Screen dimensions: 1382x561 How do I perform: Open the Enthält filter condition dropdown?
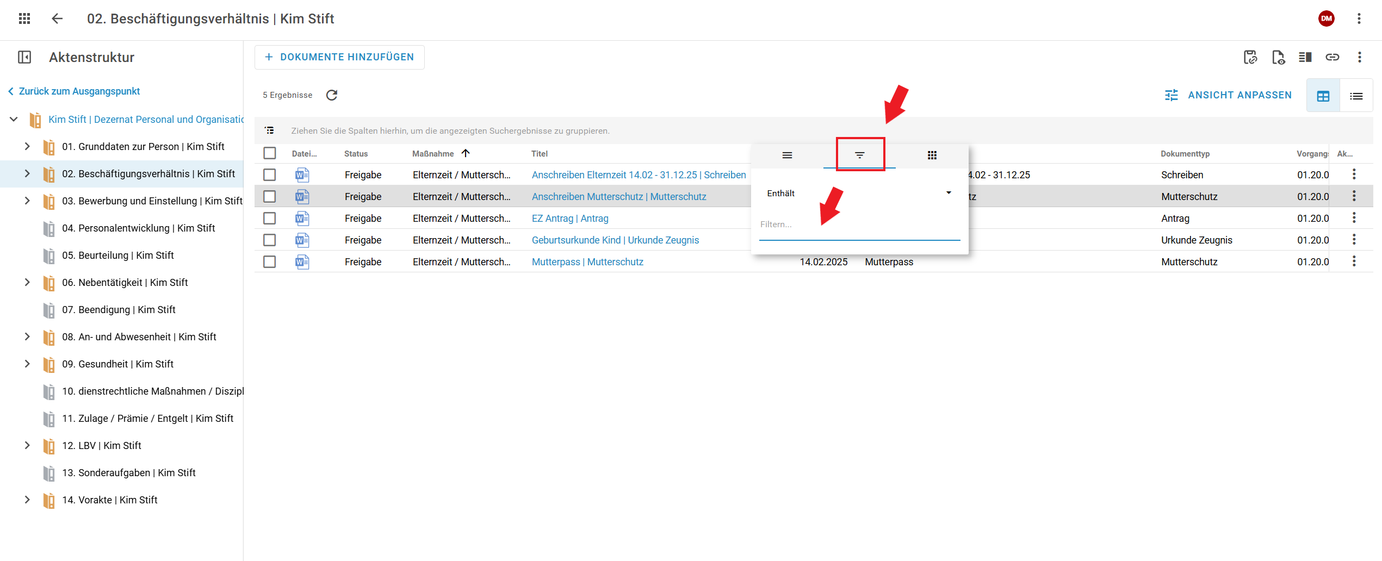tap(859, 193)
